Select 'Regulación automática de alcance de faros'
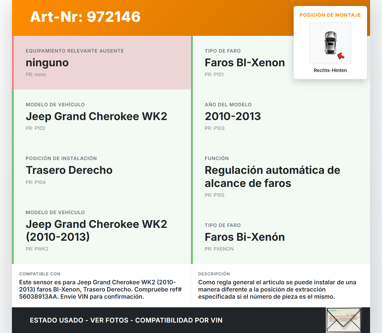The width and height of the screenshot is (382, 333). [x=272, y=177]
